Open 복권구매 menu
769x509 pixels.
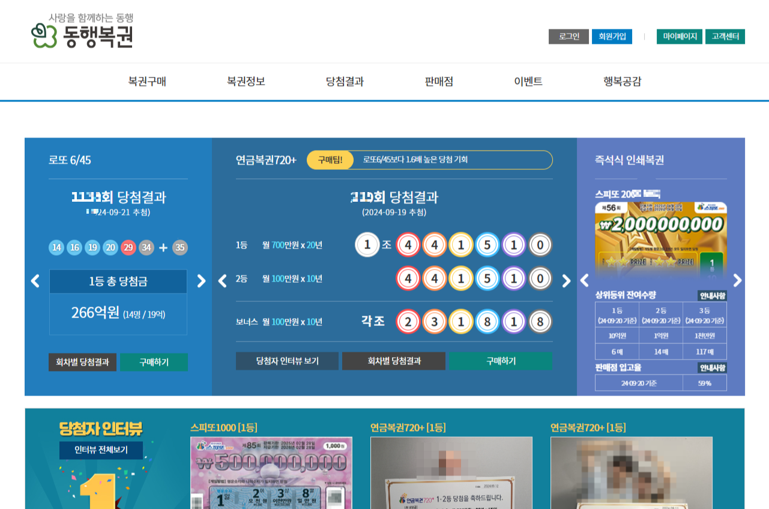[x=147, y=82]
